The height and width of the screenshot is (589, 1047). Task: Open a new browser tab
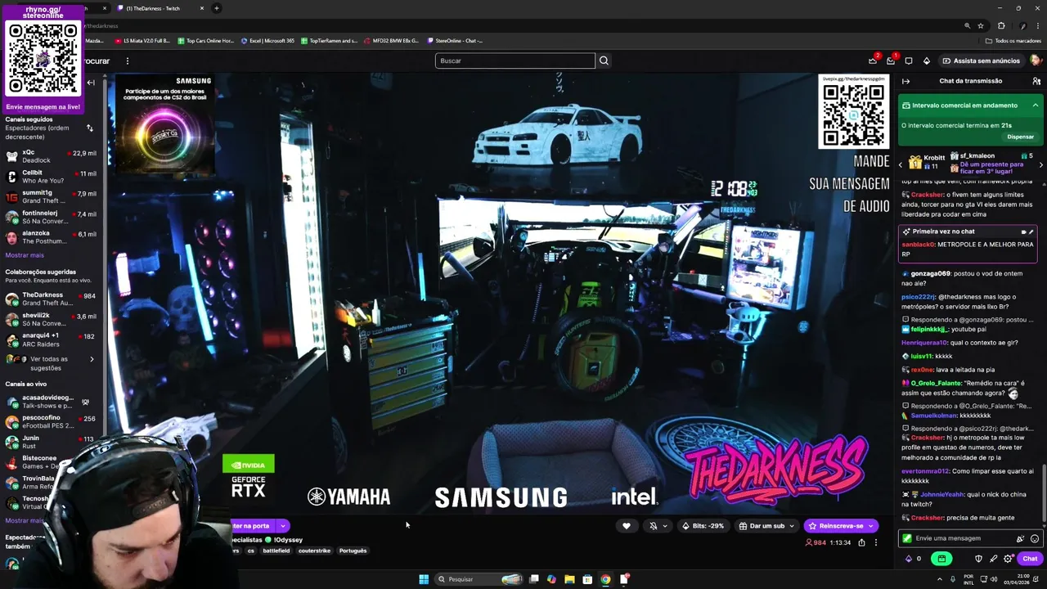tap(217, 8)
